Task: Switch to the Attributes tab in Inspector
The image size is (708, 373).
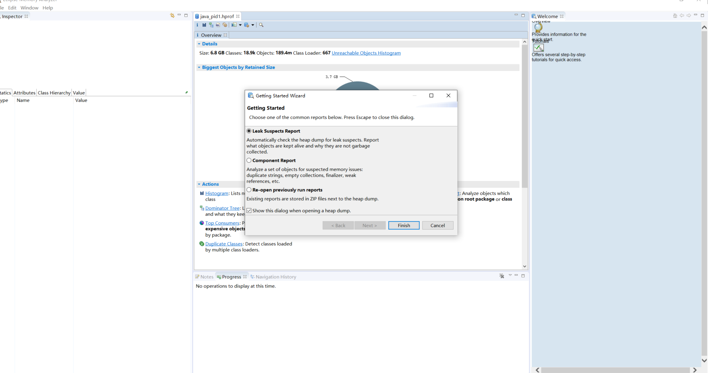Action: [x=25, y=93]
